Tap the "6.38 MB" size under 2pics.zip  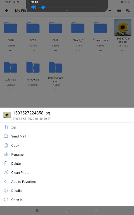pos(11,85)
